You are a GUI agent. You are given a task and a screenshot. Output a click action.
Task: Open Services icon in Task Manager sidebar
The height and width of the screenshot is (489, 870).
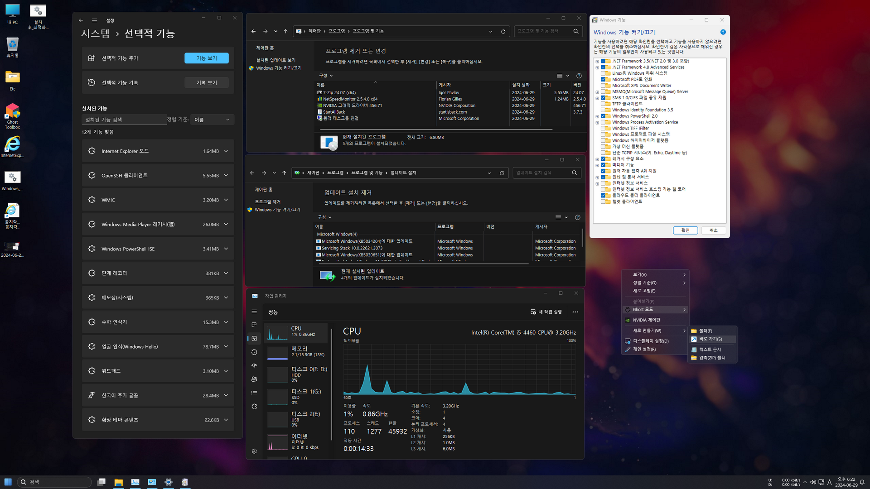click(254, 406)
